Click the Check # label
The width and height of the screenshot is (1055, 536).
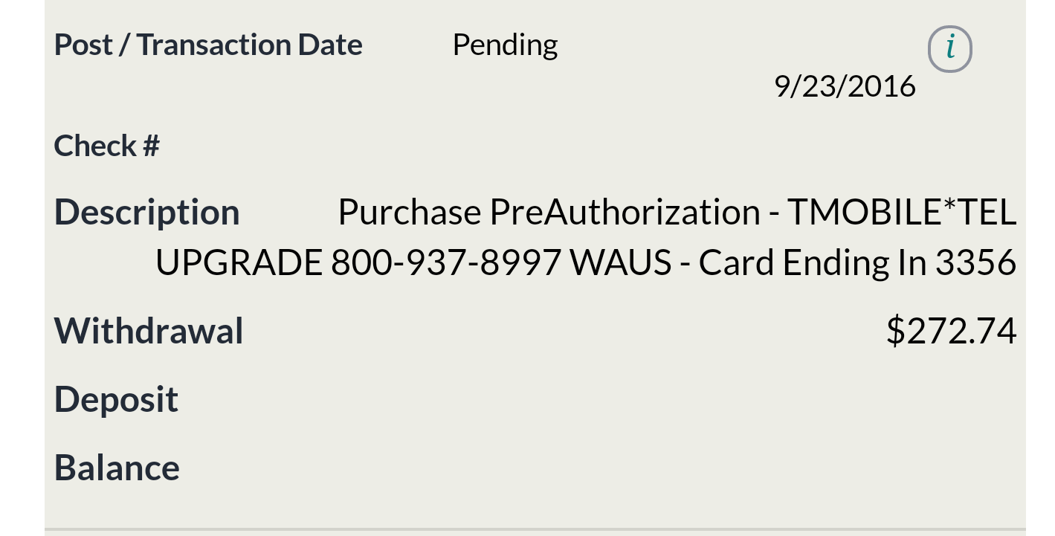tap(107, 145)
